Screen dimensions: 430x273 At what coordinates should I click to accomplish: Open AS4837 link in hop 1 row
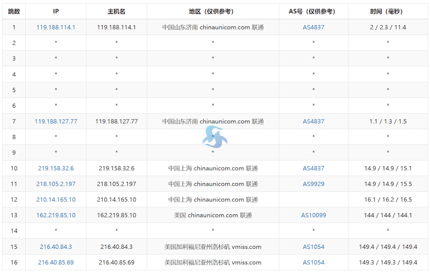click(x=313, y=27)
